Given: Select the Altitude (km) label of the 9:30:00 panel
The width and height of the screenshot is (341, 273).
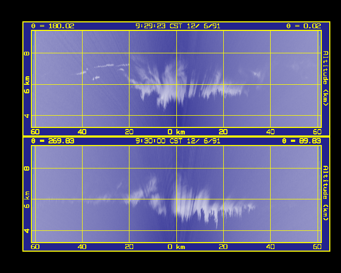Looking at the screenshot, I should [326, 194].
